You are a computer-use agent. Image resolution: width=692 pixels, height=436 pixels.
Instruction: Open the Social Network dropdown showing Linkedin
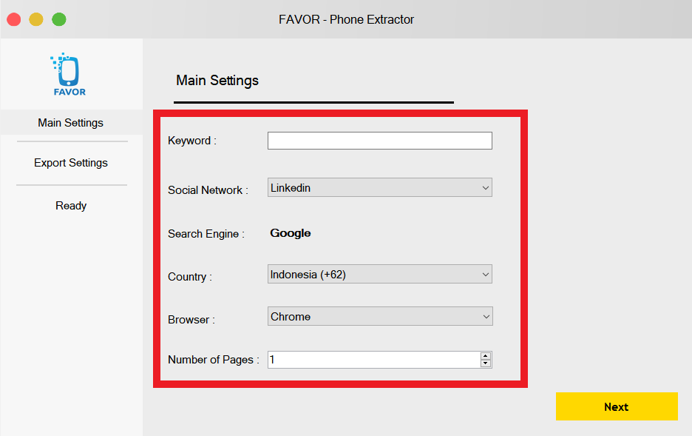pyautogui.click(x=379, y=187)
